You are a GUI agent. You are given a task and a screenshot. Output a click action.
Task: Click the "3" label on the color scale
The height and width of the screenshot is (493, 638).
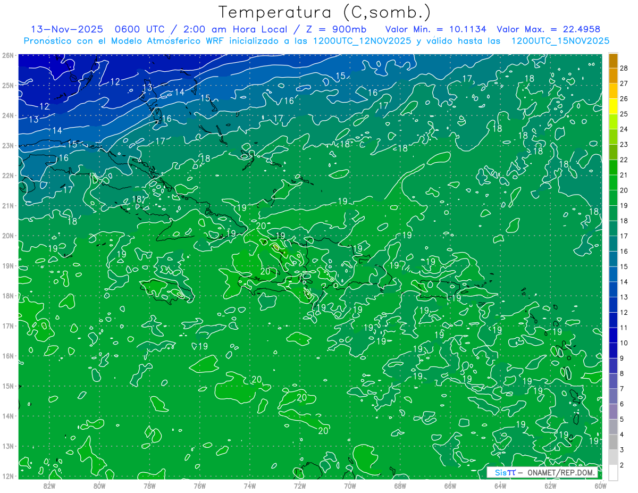[x=622, y=450]
